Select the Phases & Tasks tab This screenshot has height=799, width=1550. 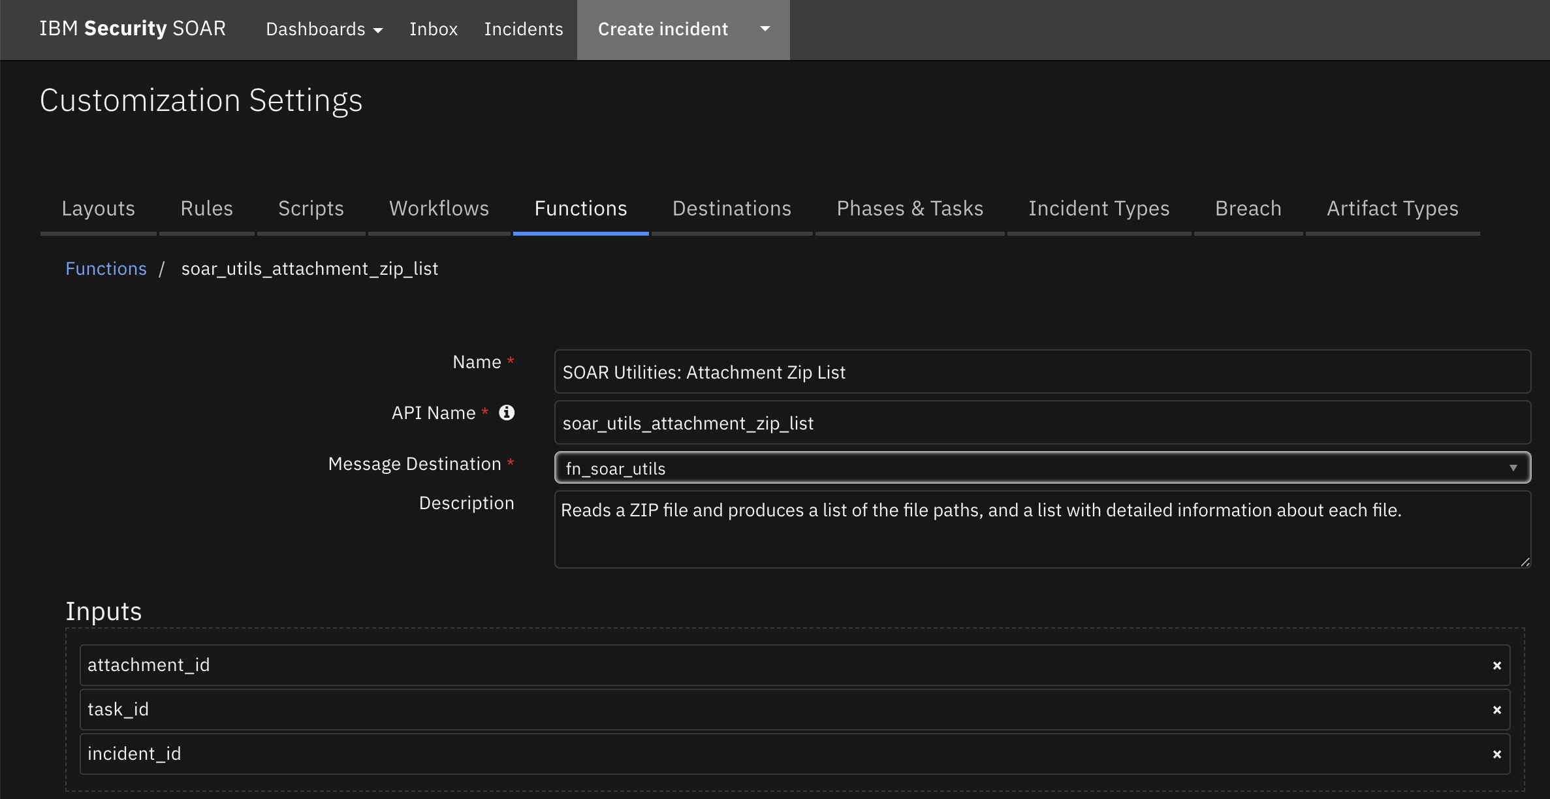coord(910,208)
